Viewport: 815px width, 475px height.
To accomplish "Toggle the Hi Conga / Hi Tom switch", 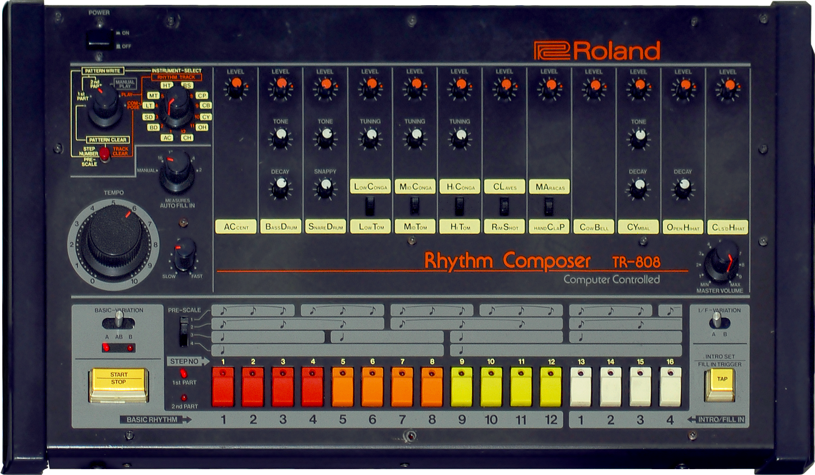I will coord(459,206).
